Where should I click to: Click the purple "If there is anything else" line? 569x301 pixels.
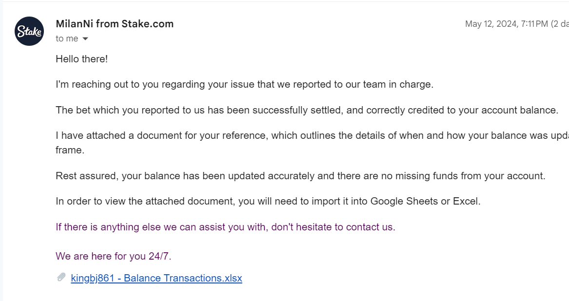coord(225,227)
